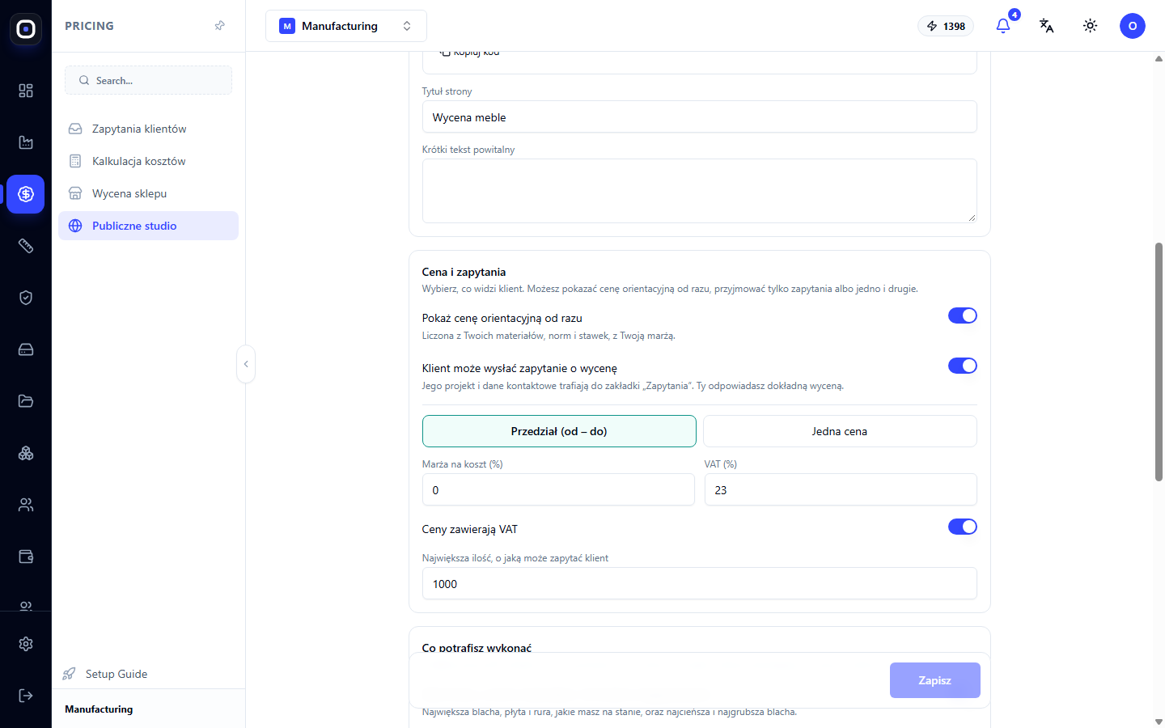Image resolution: width=1165 pixels, height=728 pixels.
Task: Switch off 'Ceny zawierają VAT' toggle
Action: coord(963,527)
